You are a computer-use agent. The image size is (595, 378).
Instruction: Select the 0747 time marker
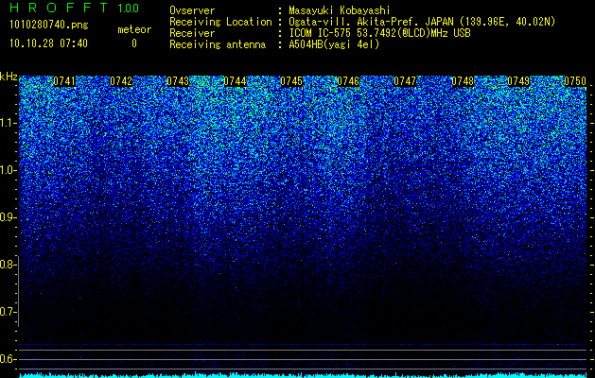click(x=405, y=81)
